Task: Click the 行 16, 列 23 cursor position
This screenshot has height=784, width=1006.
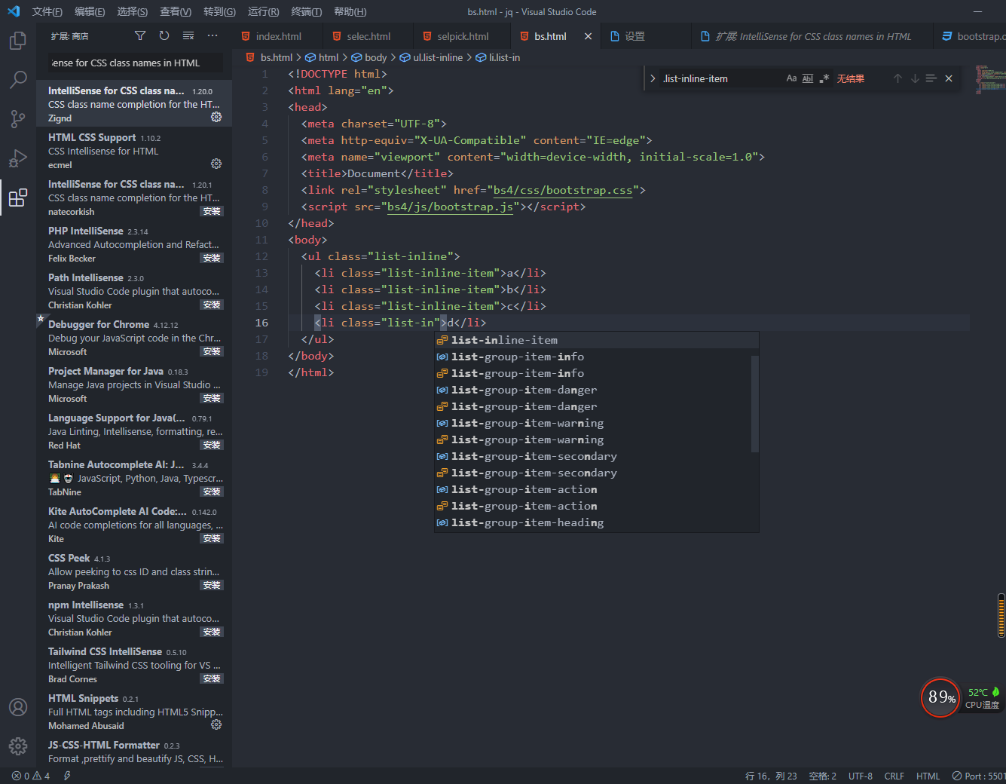Action: click(x=771, y=776)
